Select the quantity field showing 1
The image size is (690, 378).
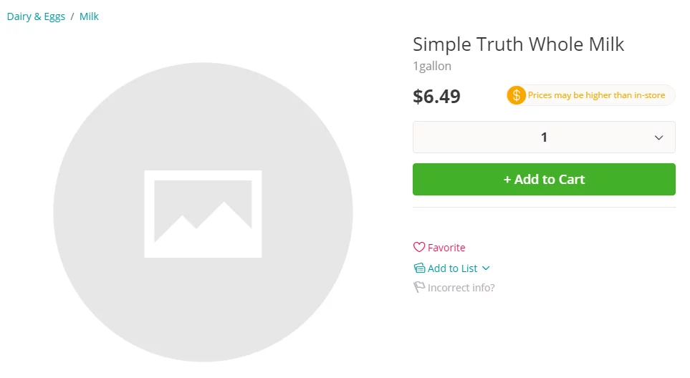coord(544,137)
